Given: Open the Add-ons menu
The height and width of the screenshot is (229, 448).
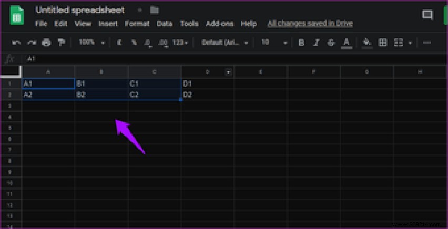Looking at the screenshot, I should [220, 24].
